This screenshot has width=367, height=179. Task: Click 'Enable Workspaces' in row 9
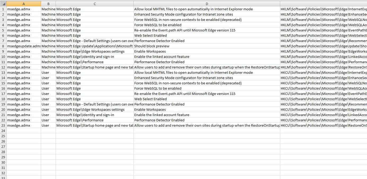(207, 51)
